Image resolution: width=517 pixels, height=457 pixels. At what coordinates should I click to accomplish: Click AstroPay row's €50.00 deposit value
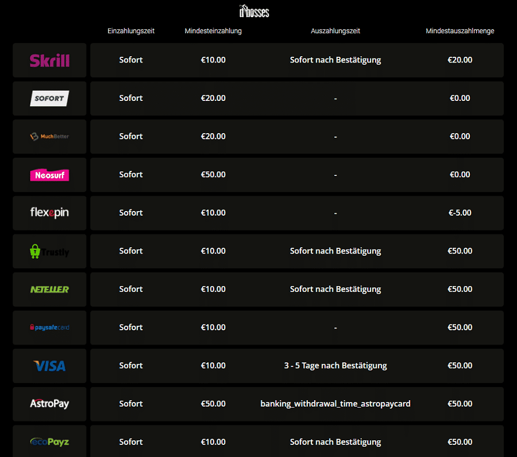click(x=213, y=403)
